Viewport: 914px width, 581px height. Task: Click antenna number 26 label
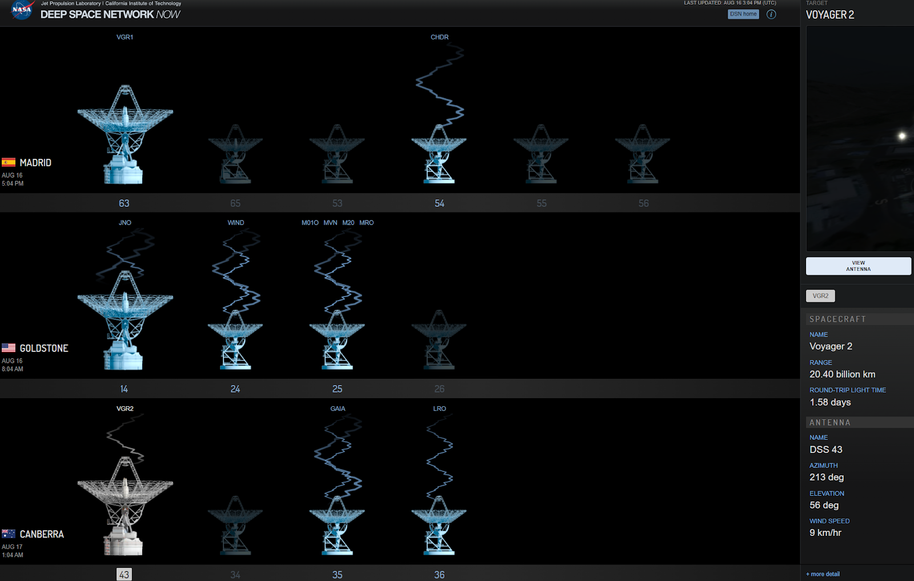(x=439, y=389)
